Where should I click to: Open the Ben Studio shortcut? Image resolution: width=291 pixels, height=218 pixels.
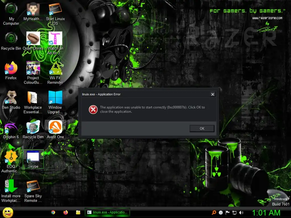point(11,100)
